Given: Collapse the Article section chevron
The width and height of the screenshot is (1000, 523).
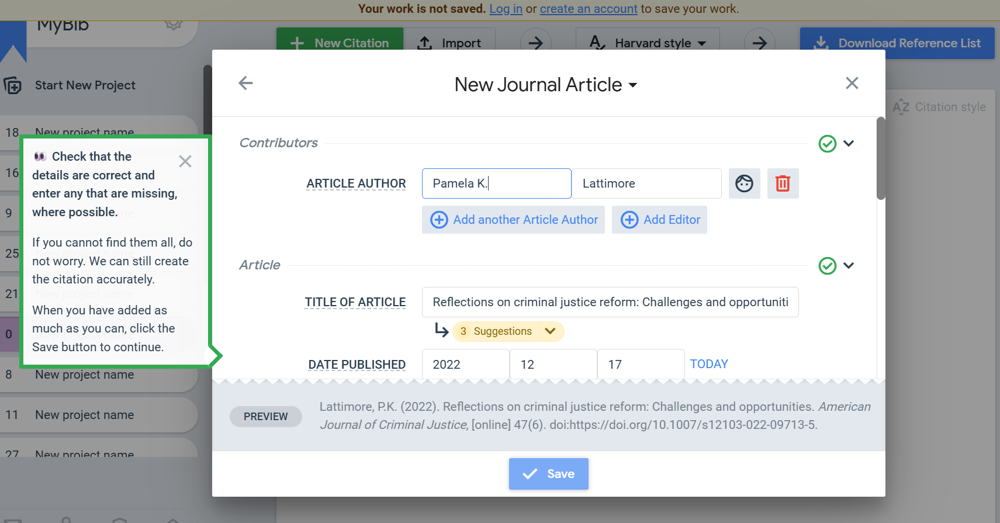Looking at the screenshot, I should tap(849, 266).
